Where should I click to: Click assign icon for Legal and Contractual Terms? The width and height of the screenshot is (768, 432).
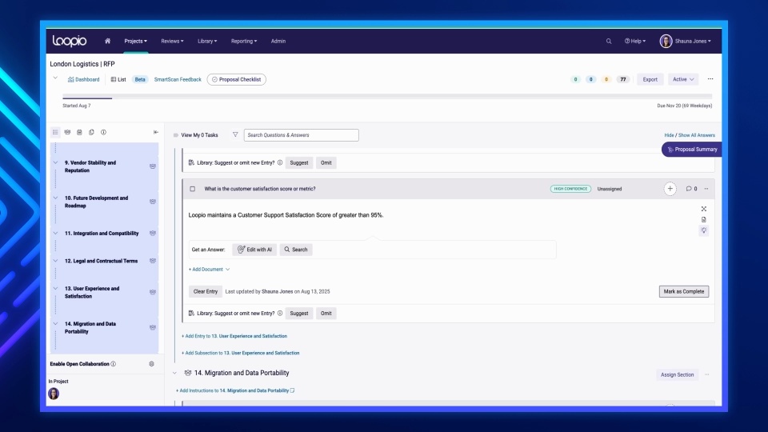[x=153, y=261]
